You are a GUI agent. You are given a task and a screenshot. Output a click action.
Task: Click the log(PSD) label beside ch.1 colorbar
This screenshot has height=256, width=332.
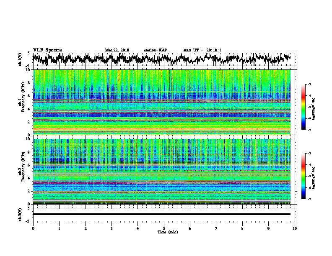tap(314, 109)
